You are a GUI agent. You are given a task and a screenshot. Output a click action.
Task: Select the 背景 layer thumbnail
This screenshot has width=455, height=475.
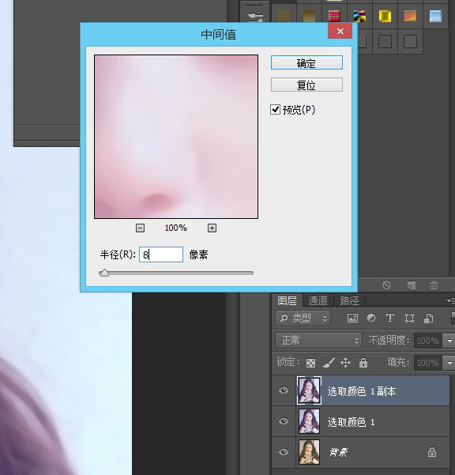pyautogui.click(x=309, y=452)
